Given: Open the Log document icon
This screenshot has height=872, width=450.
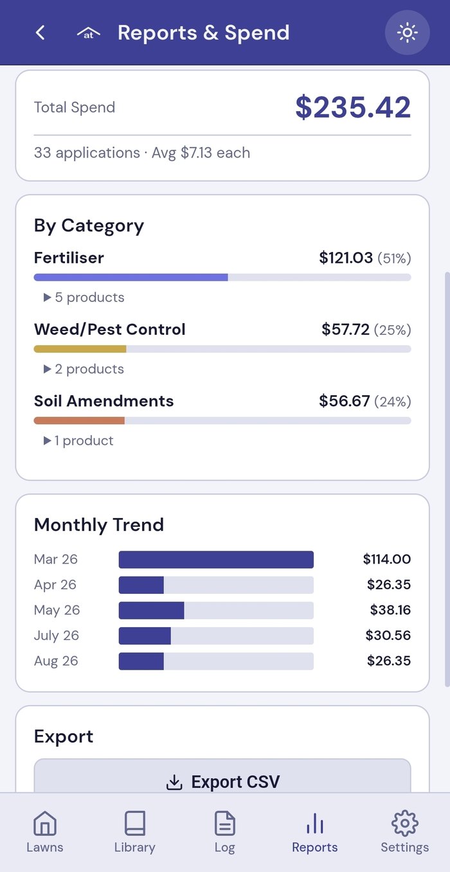Looking at the screenshot, I should tap(224, 823).
